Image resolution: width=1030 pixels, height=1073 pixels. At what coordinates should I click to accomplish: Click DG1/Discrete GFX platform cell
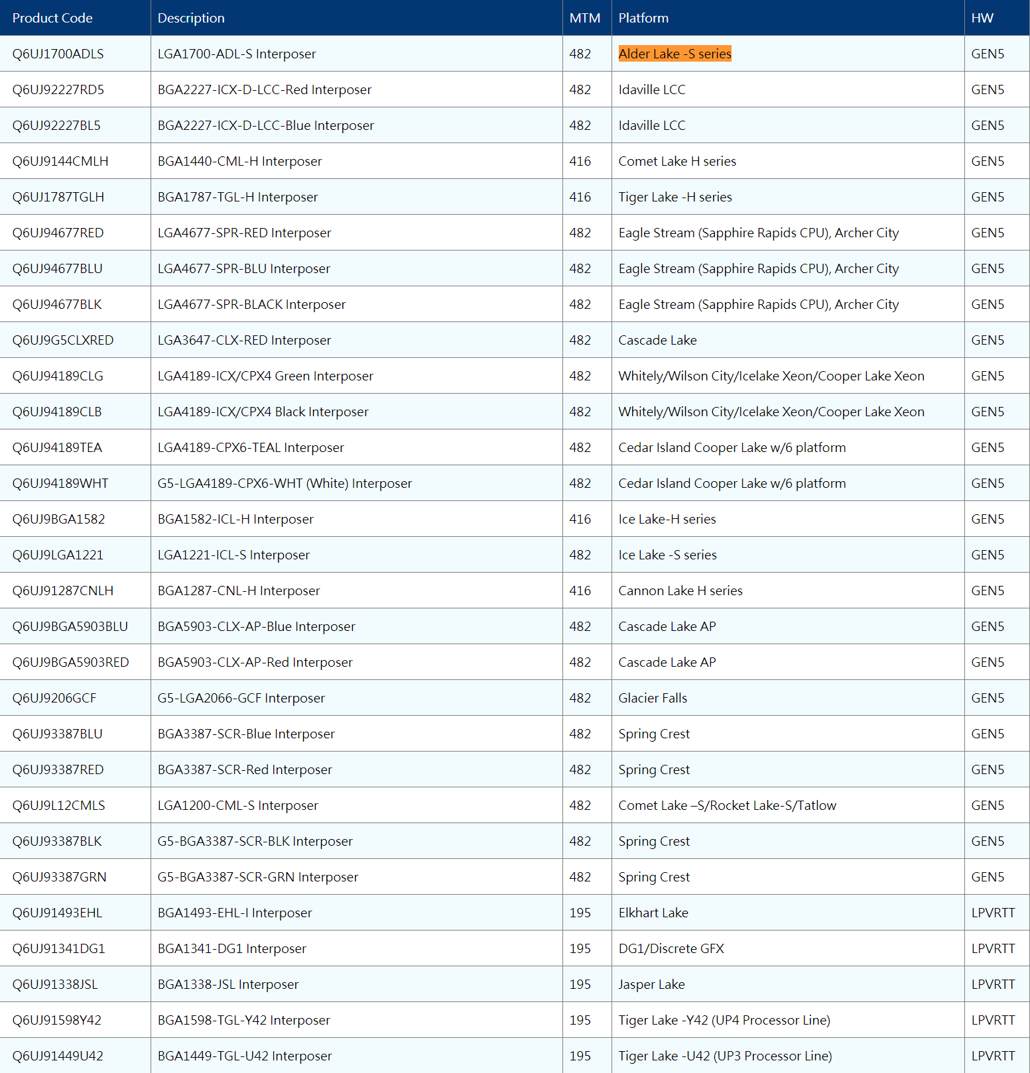click(671, 948)
